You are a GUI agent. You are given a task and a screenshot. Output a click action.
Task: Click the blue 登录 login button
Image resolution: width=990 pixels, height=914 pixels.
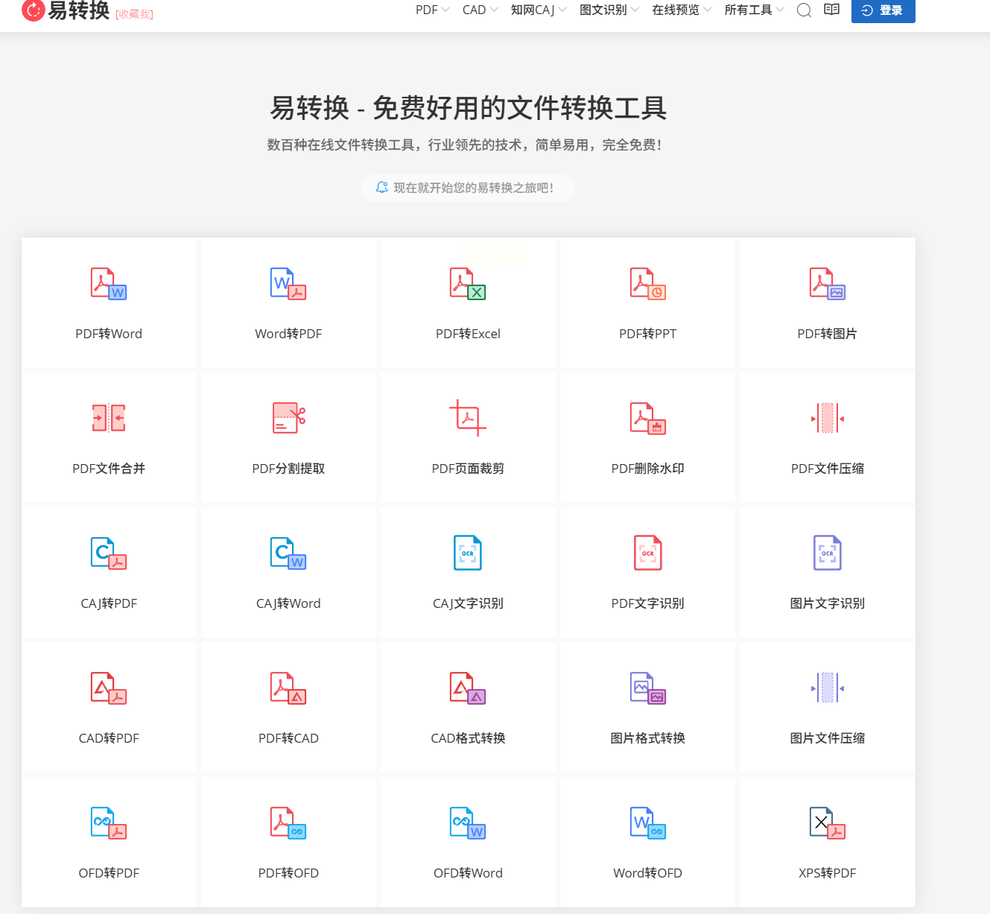(883, 10)
